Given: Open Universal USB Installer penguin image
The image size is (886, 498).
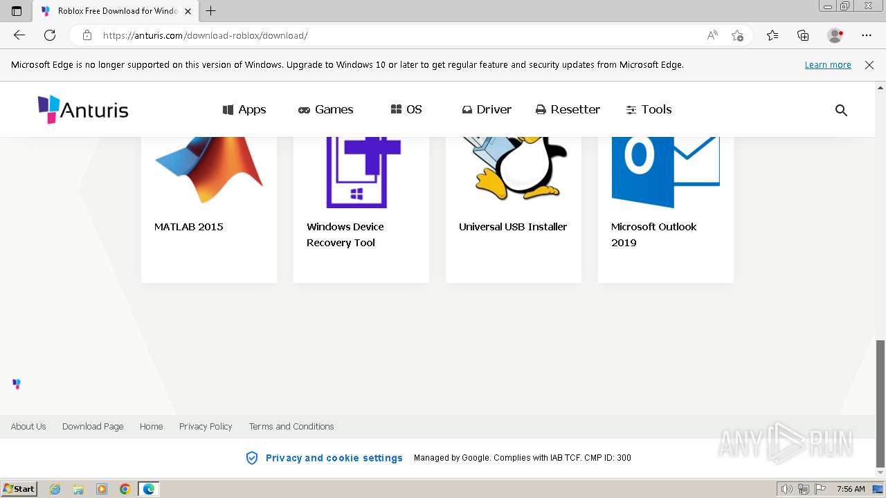Looking at the screenshot, I should coord(514,169).
